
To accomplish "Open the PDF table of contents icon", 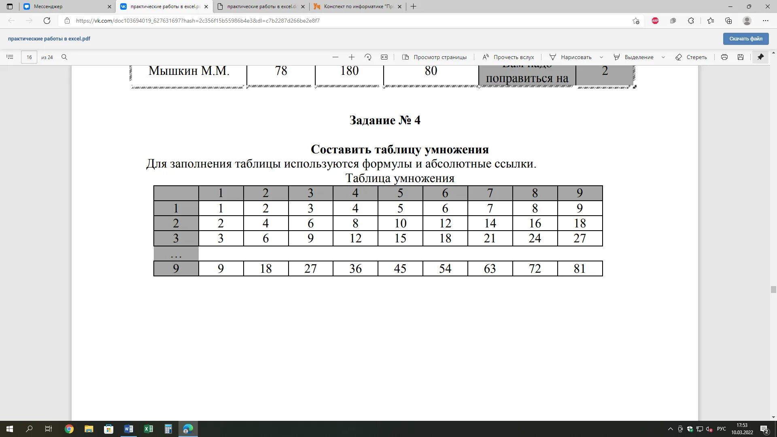I will 10,57.
